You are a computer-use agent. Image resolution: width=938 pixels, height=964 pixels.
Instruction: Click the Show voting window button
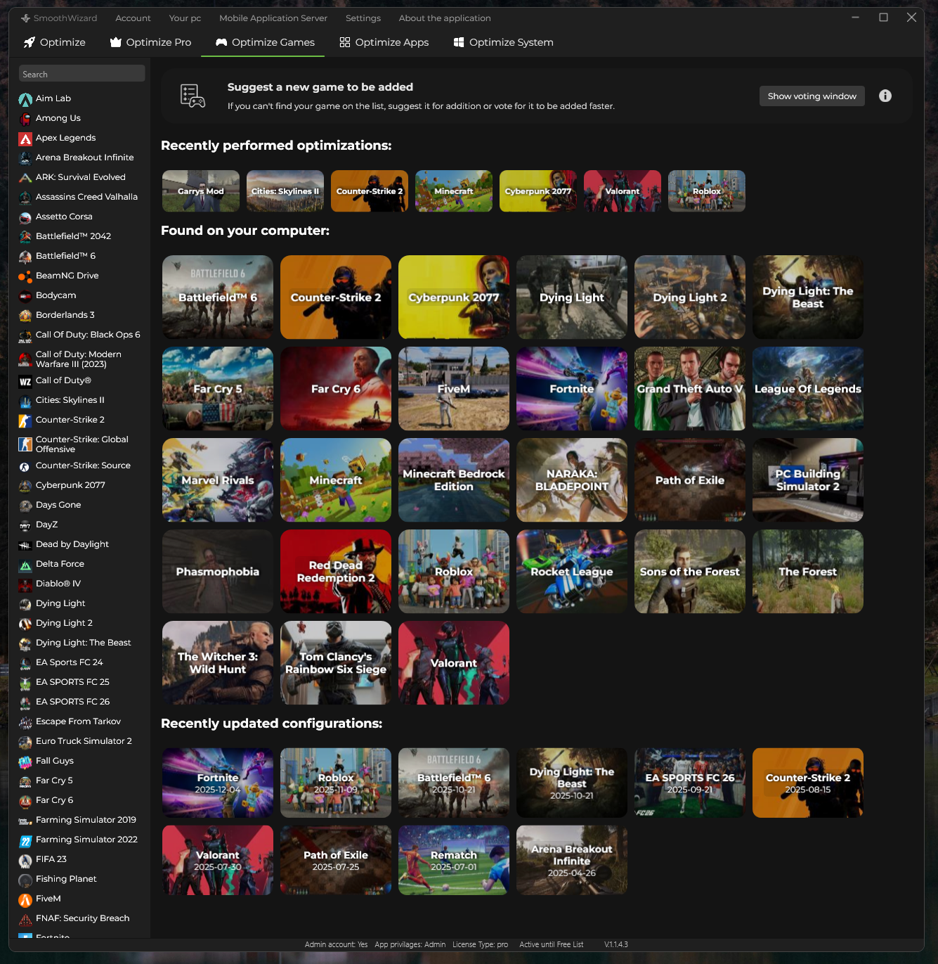[x=812, y=96]
